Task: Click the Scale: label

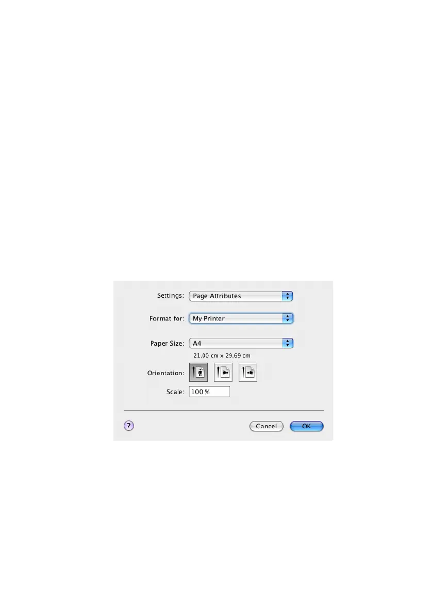Action: tap(175, 392)
